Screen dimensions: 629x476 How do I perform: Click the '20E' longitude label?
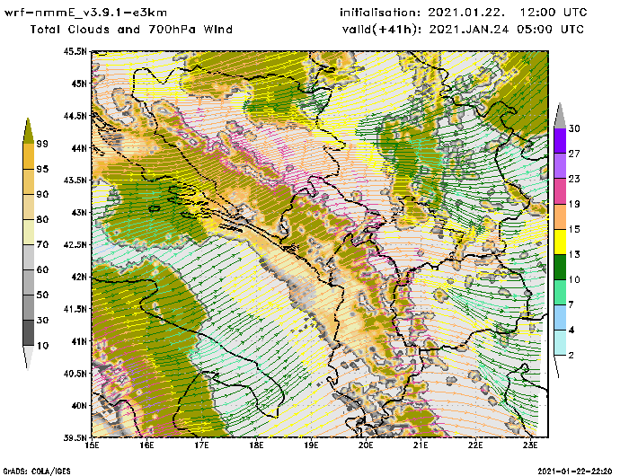(366, 445)
